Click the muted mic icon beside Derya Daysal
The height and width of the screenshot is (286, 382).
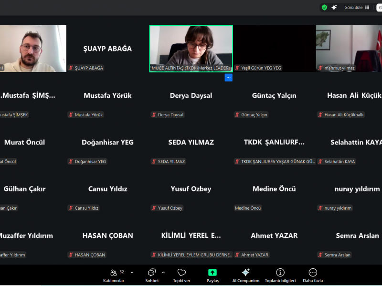154,115
